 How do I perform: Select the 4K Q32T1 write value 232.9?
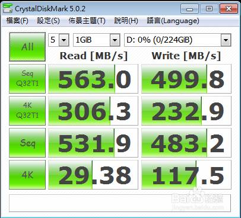point(186,111)
